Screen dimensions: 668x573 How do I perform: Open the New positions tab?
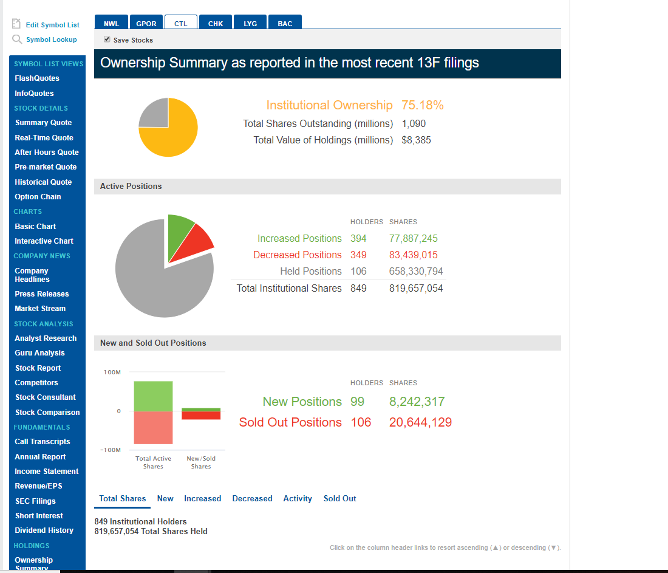[x=165, y=498]
